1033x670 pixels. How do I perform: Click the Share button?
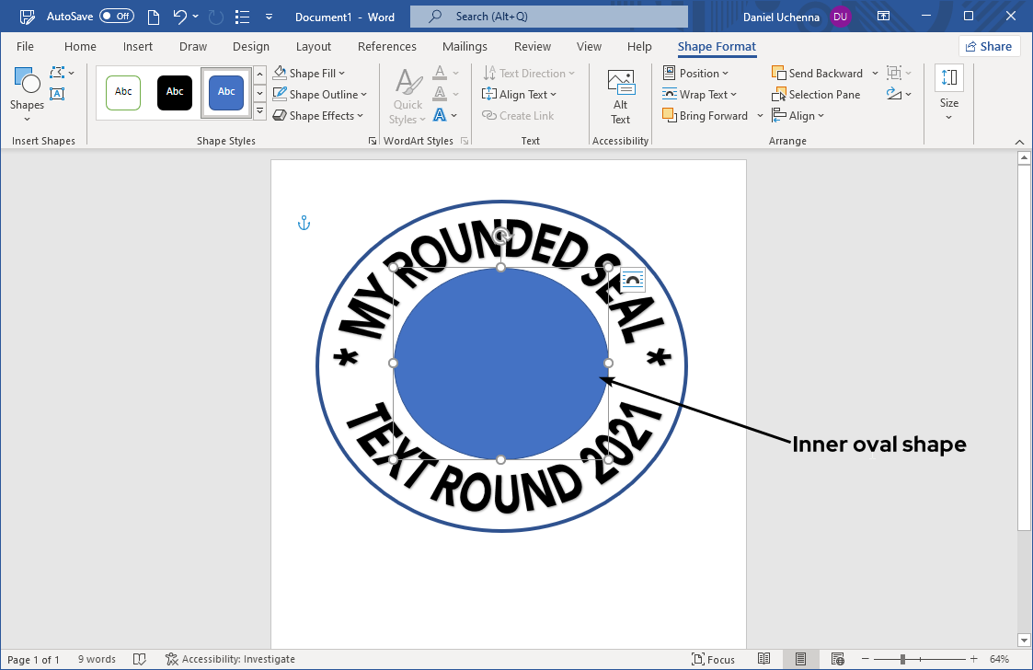(990, 45)
